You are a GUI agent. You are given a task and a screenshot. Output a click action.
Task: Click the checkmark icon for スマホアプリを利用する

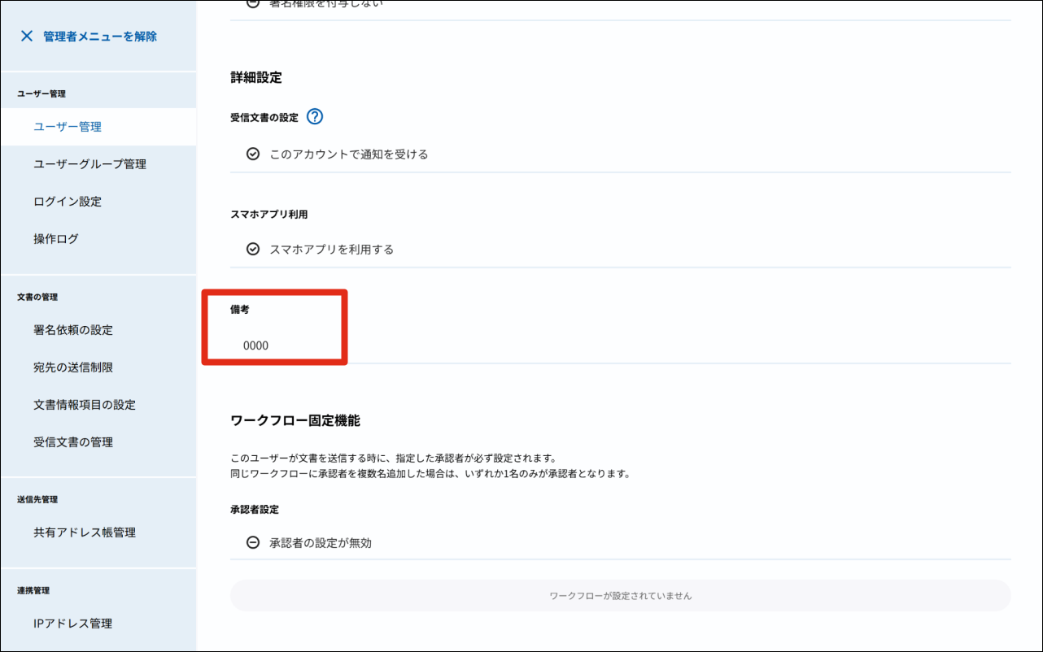coord(253,250)
